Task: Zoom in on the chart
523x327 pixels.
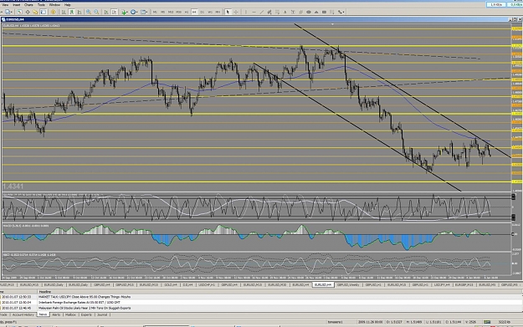Action: (x=89, y=12)
